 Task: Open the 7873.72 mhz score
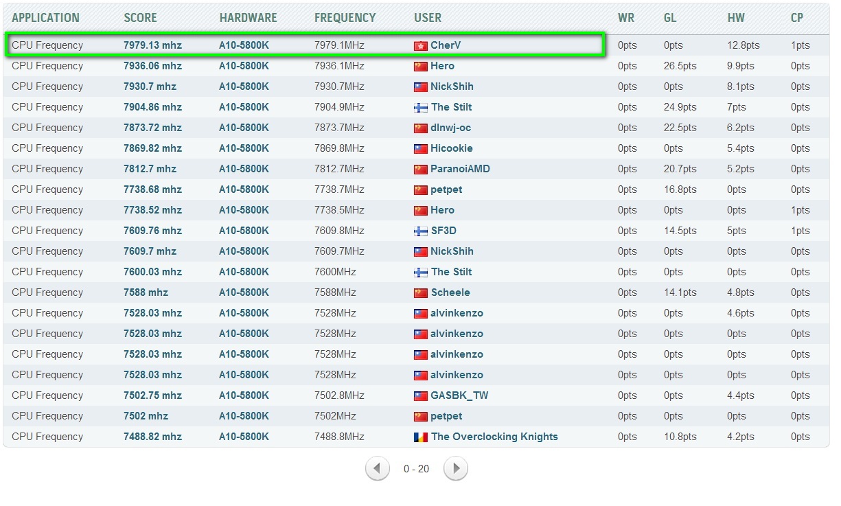[x=152, y=128]
